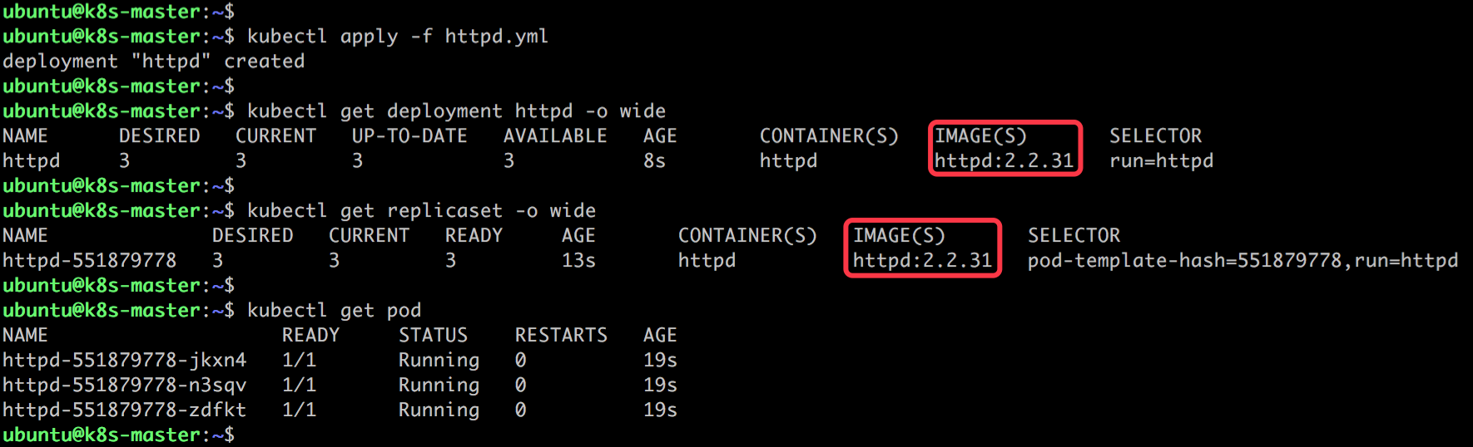Viewport: 1473px width, 447px height.
Task: Click the 'kubectl get pod' command
Action: [x=334, y=311]
